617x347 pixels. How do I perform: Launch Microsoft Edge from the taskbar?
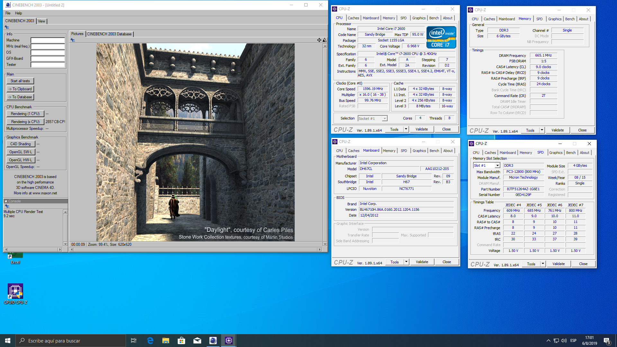point(150,341)
